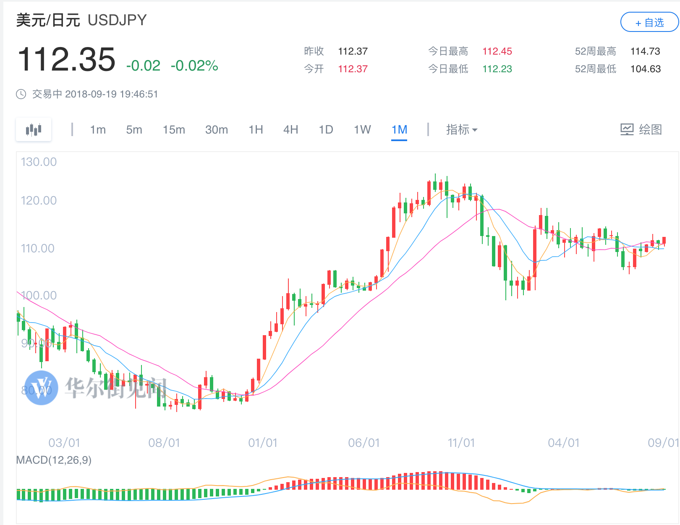Expand the 指标 indicators dropdown

[x=461, y=130]
